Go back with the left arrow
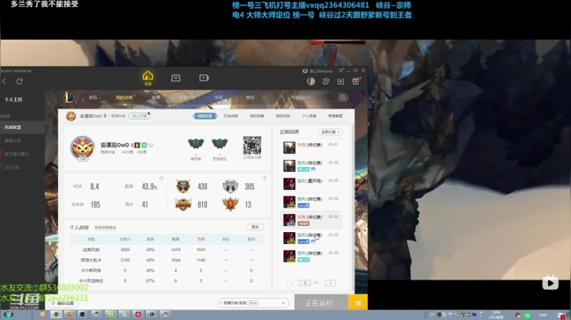 5,81
